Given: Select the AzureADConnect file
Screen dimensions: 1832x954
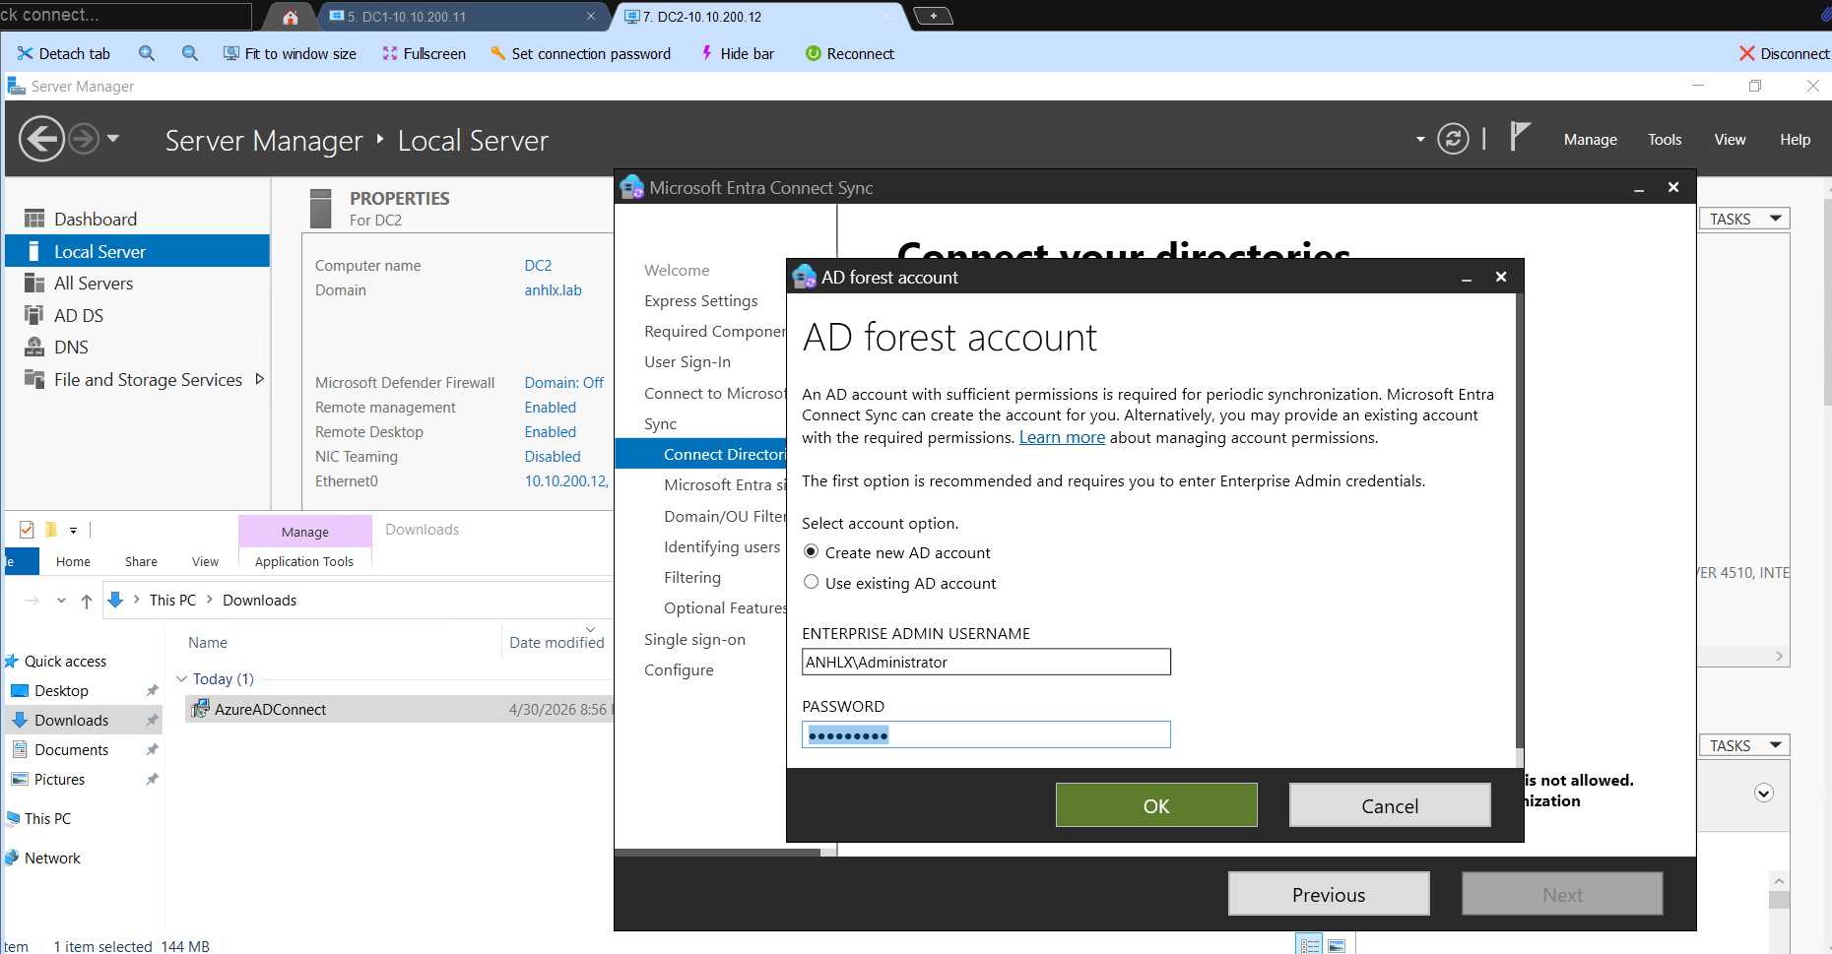Looking at the screenshot, I should tap(398, 709).
